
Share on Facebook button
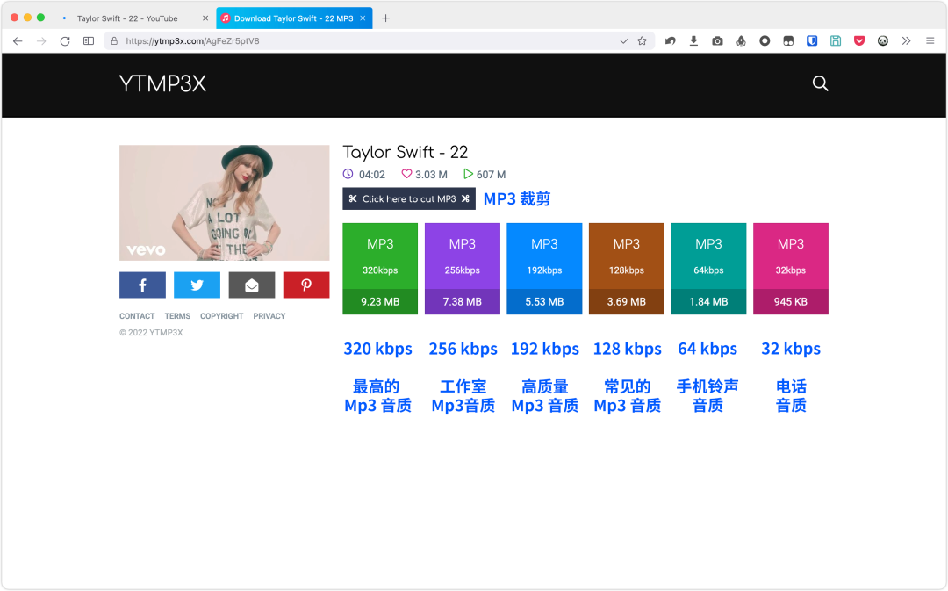coord(143,285)
